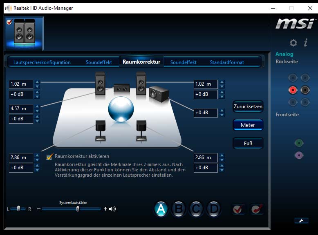
Task: Click center distance field 4.57 m
Action: 21,109
